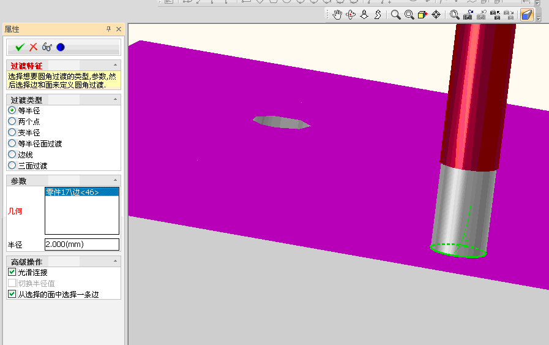Image resolution: width=549 pixels, height=345 pixels.
Task: Confirm fillet with the green checkmark
Action: [20, 47]
